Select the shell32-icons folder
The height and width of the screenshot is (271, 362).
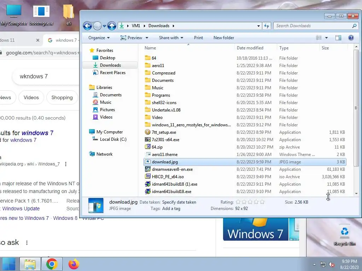pyautogui.click(x=164, y=103)
